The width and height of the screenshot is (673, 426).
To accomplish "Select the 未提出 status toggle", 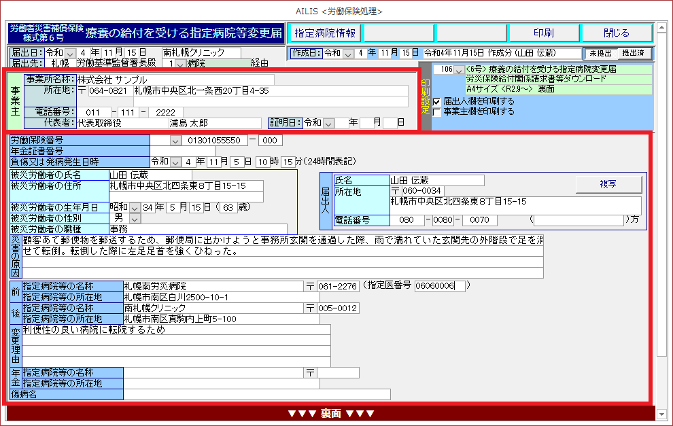I will [600, 53].
